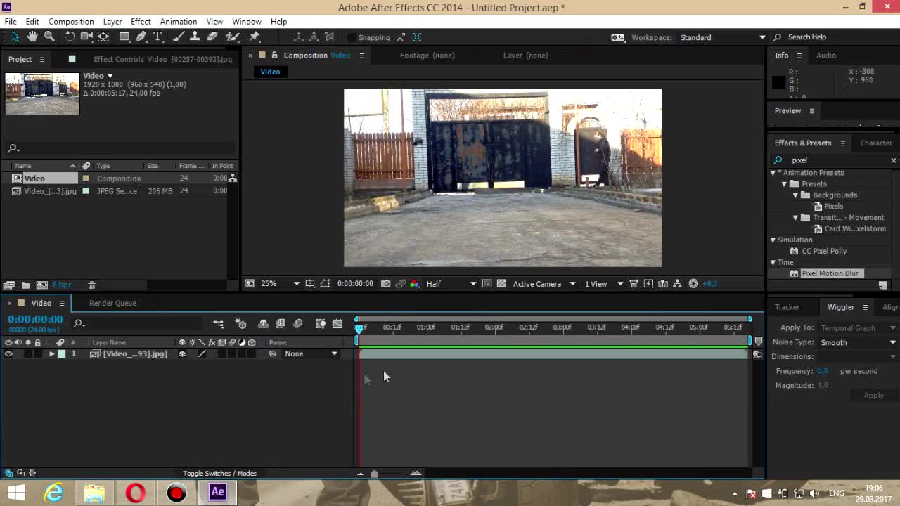This screenshot has height=506, width=900.
Task: Open the Half resolution dropdown
Action: [451, 283]
